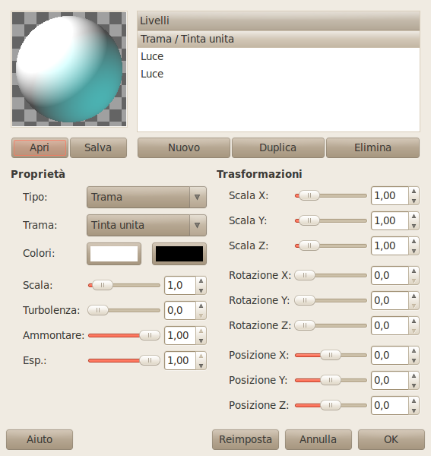Increase Posizione X with up arrow
The image size is (431, 456).
tap(414, 350)
